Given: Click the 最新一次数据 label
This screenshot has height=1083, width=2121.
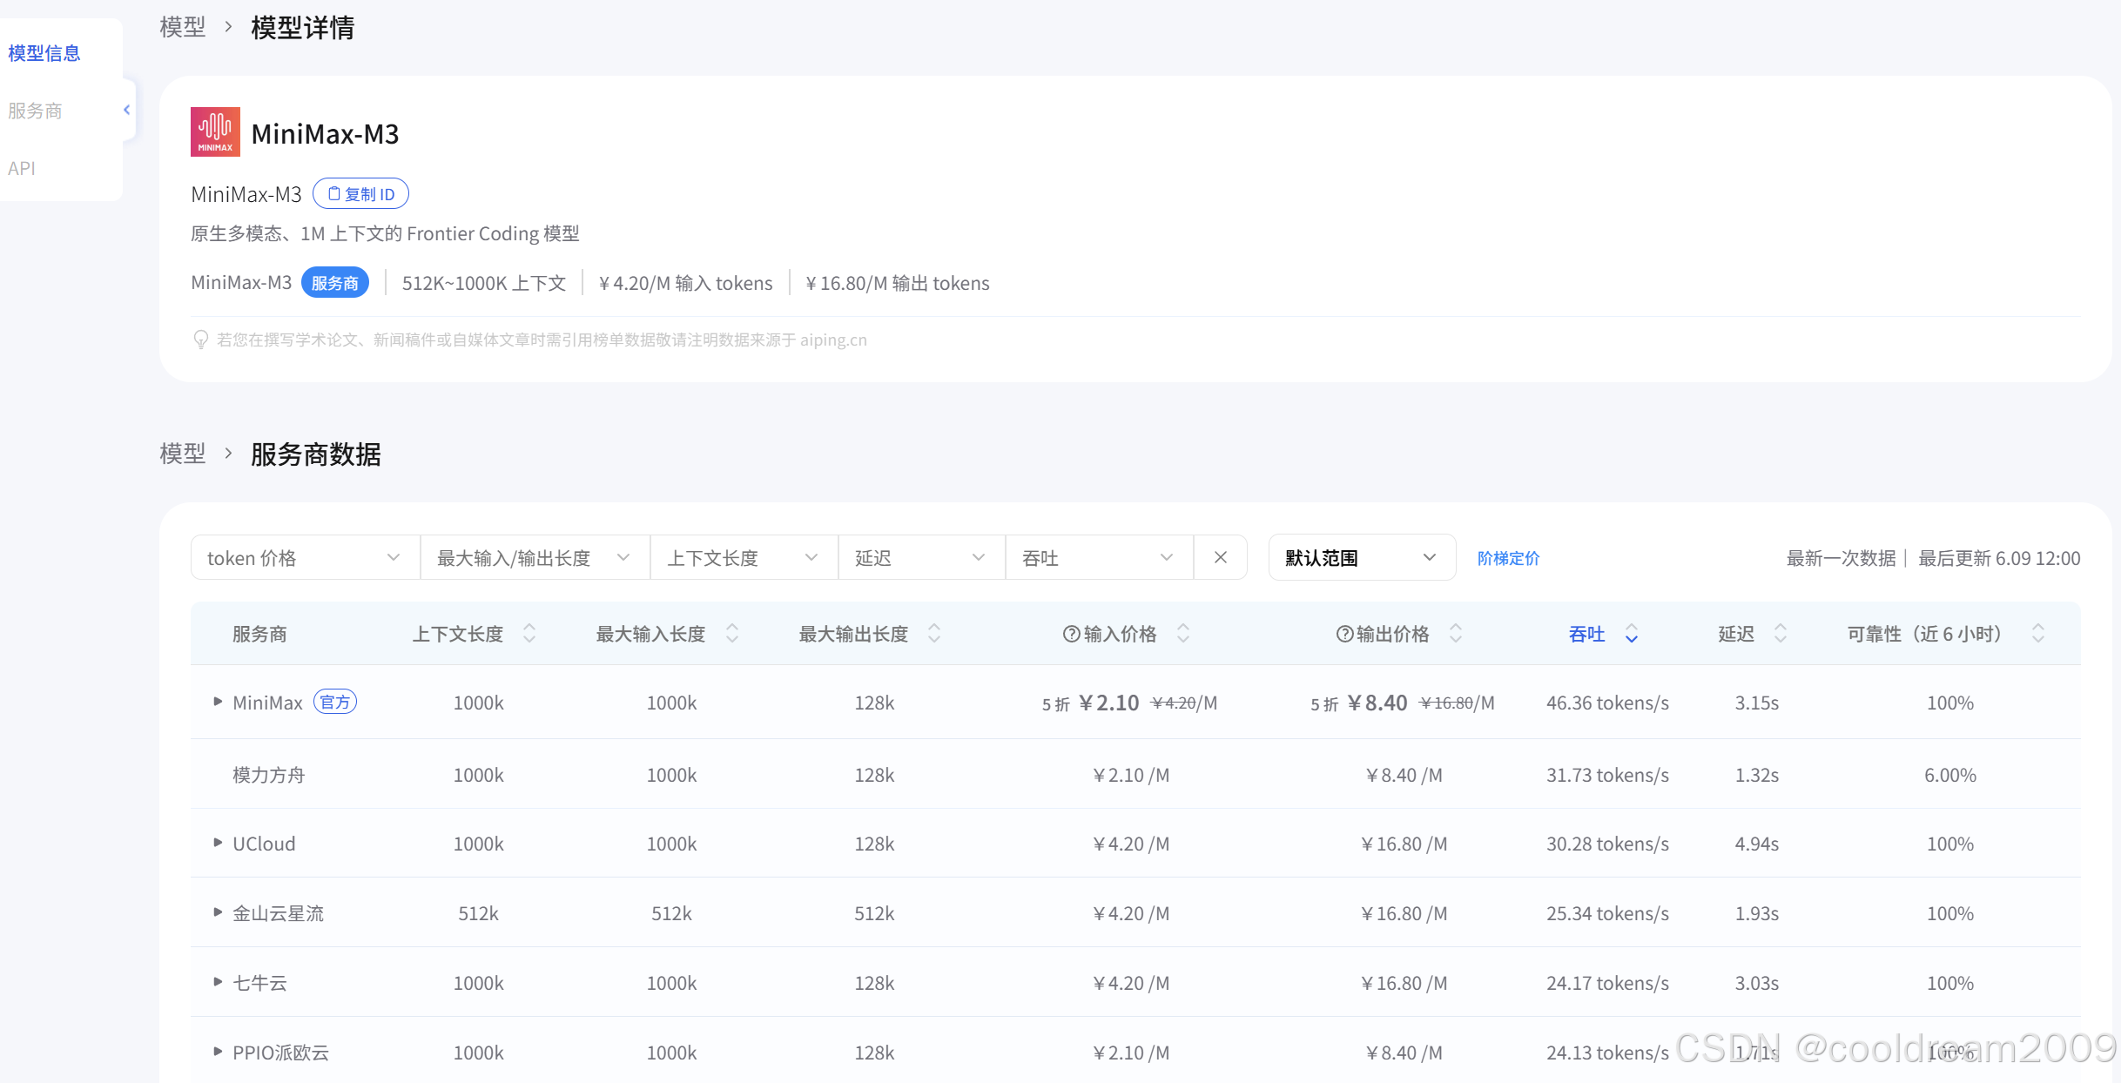Looking at the screenshot, I should [1841, 558].
